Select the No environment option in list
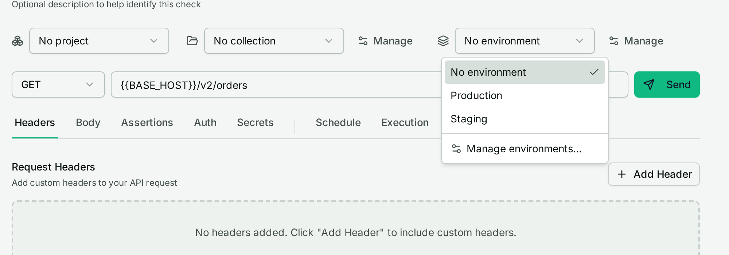Screen dimensions: 729x255 pyautogui.click(x=525, y=72)
